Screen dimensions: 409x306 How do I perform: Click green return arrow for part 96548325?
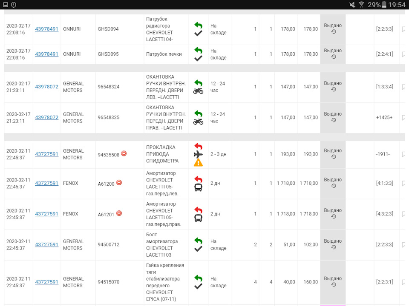(x=198, y=114)
